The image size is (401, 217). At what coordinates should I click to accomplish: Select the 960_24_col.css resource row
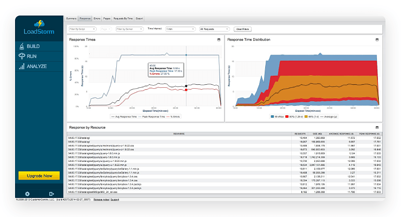[x=225, y=192]
